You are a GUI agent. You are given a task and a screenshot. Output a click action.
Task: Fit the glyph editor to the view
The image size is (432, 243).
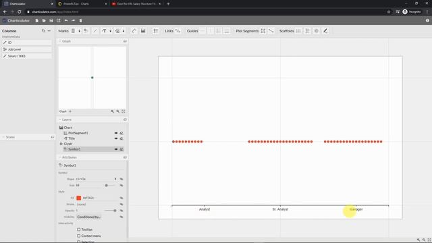(124, 111)
